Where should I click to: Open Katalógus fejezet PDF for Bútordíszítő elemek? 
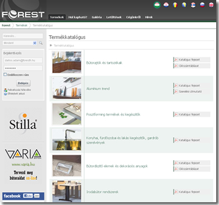191,163
